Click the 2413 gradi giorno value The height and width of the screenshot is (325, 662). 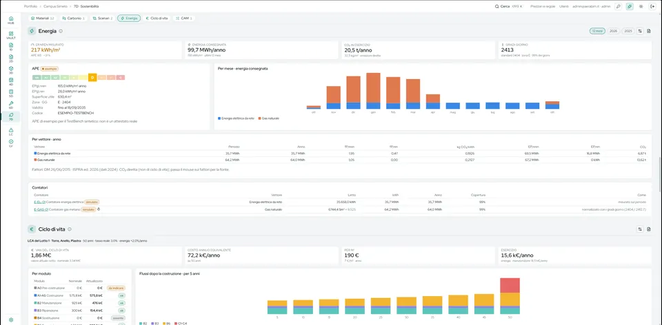point(507,50)
